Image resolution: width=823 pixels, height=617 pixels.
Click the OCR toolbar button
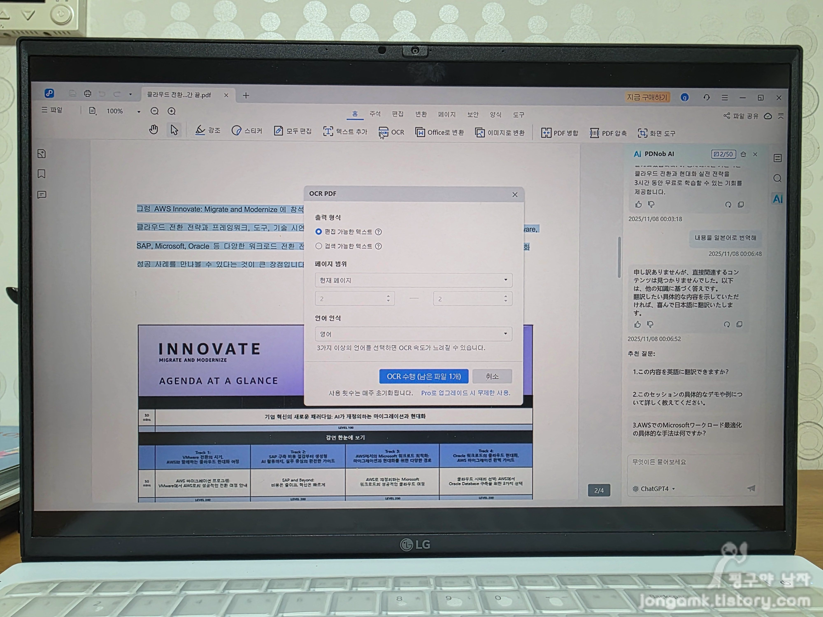[x=391, y=132]
